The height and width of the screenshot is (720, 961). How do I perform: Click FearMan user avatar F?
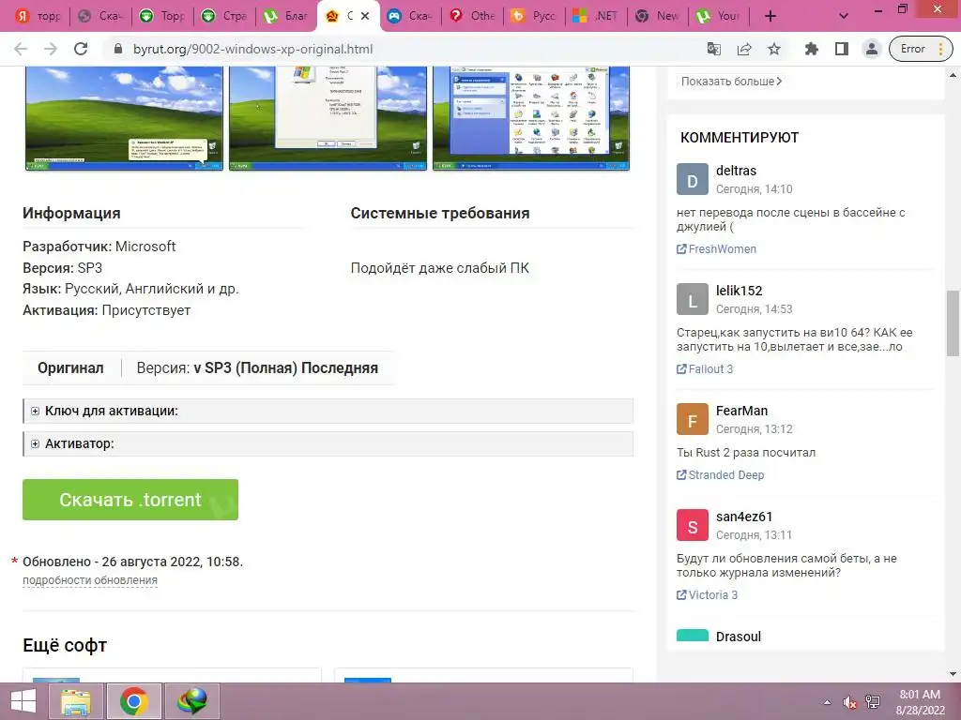click(693, 419)
